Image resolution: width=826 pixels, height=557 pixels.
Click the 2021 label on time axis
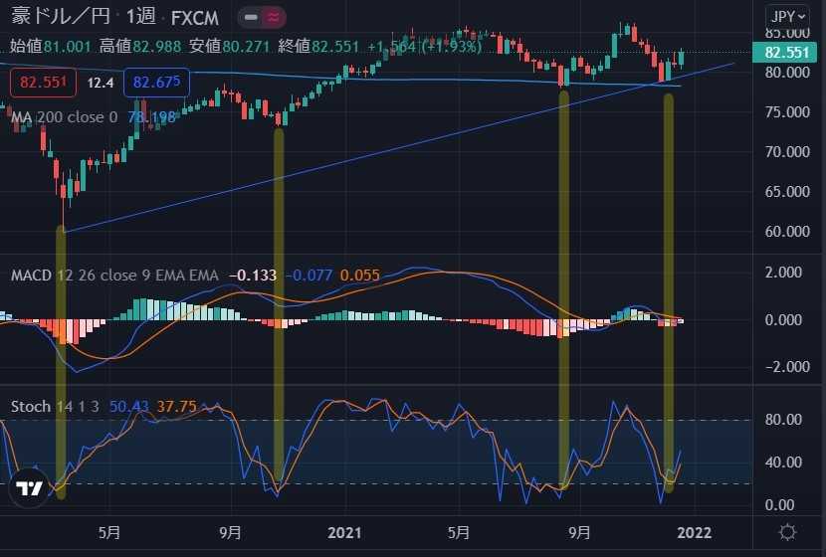coord(344,533)
